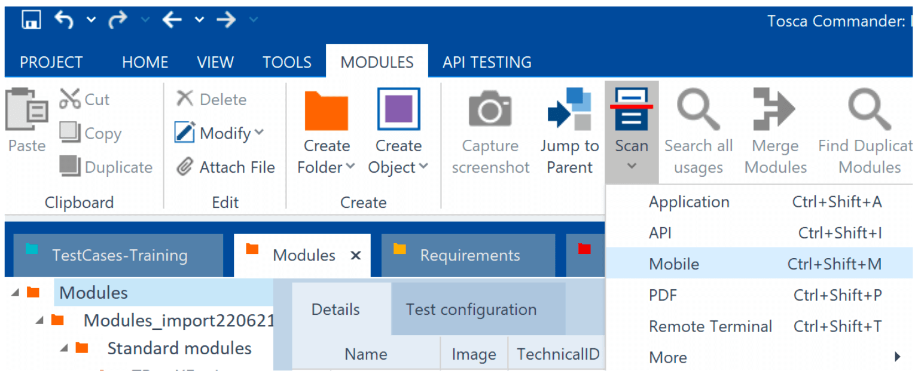
Task: Expand the Create Object dropdown arrow
Action: pyautogui.click(x=423, y=167)
